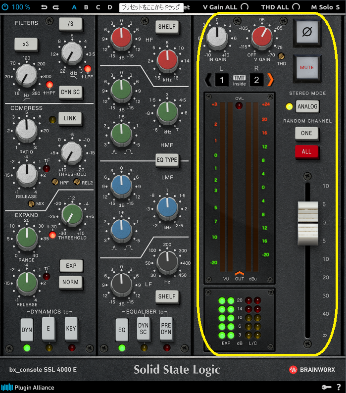Toggle M Solo in top bar
Screen dimensions: 346x393
[322, 7]
